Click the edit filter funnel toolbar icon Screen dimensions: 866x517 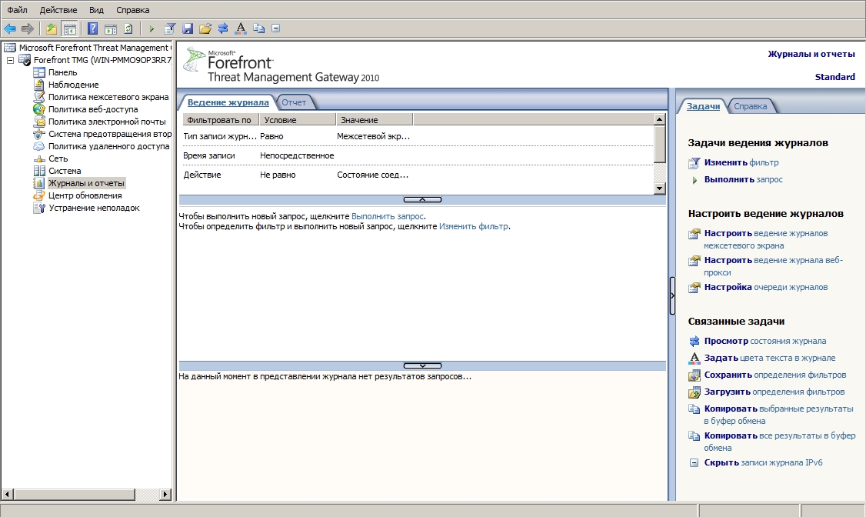tap(170, 28)
